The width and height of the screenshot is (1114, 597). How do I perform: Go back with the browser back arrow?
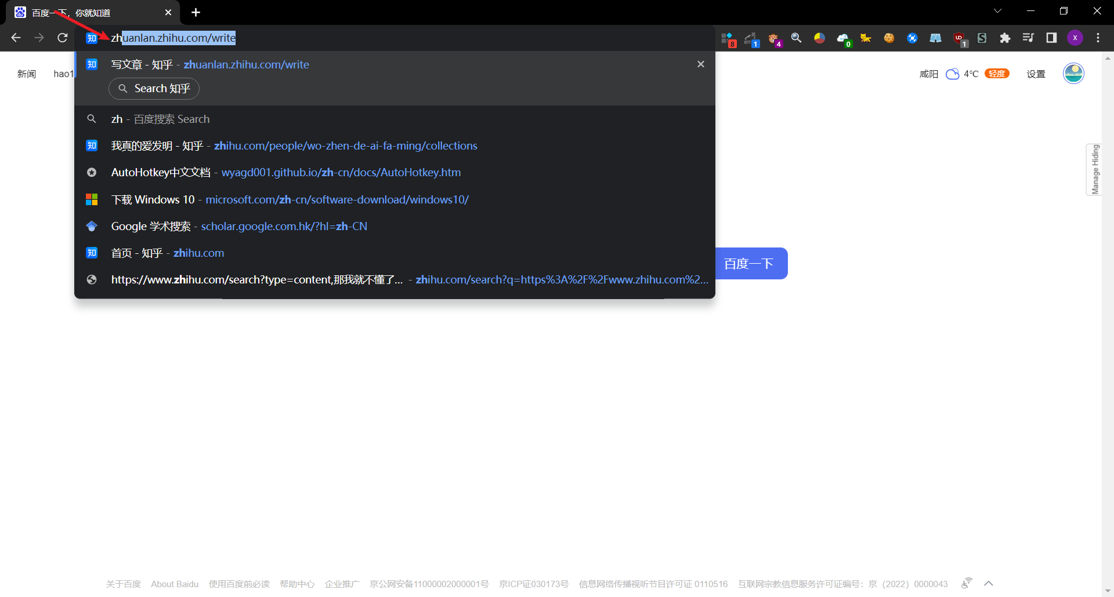pyautogui.click(x=16, y=38)
